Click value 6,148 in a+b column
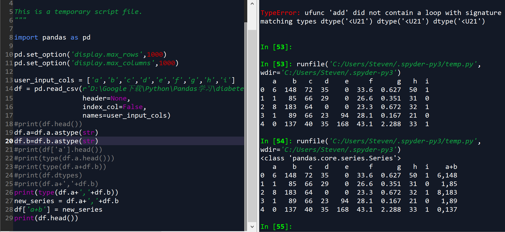Screen dimensions: 505x232 click(x=447, y=175)
